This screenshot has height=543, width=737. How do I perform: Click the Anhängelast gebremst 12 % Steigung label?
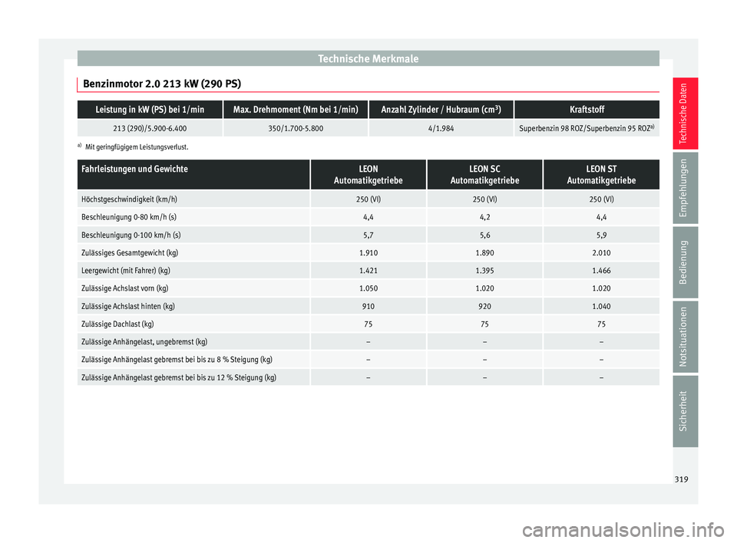coord(179,377)
